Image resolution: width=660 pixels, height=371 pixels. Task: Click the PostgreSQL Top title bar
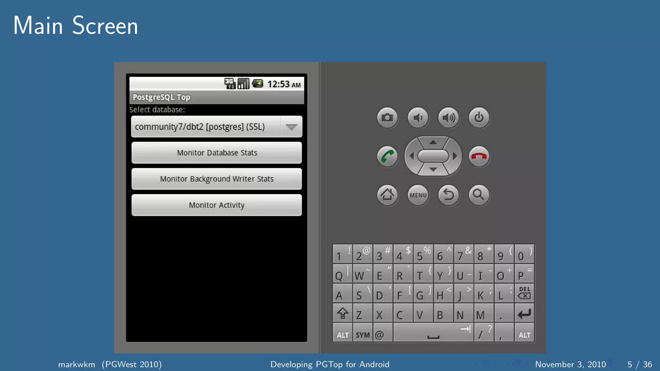pos(217,97)
